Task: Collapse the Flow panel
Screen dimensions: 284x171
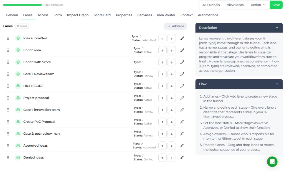Action: (277, 84)
